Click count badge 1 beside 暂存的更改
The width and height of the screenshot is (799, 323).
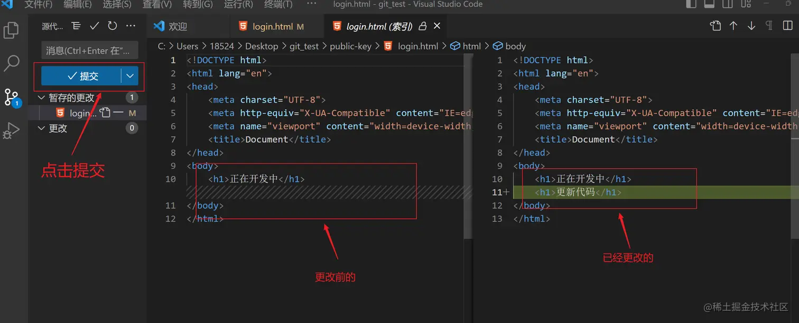[132, 97]
